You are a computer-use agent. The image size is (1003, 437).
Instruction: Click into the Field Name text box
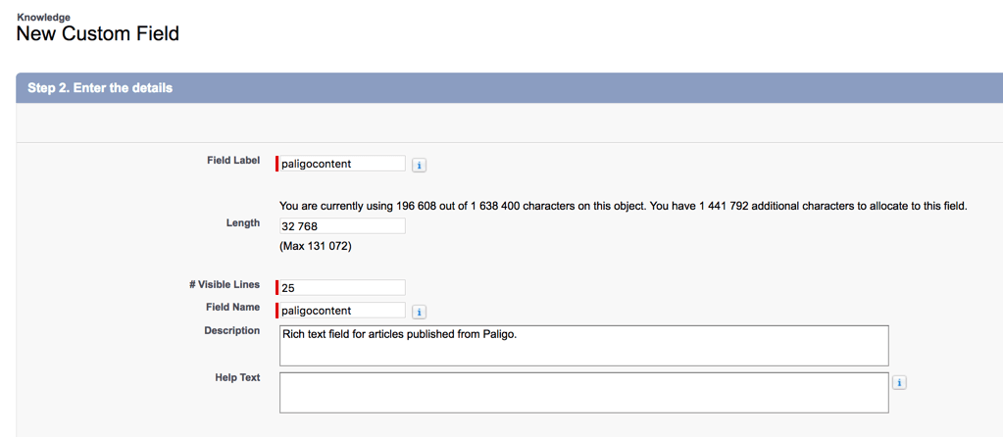[x=342, y=311]
